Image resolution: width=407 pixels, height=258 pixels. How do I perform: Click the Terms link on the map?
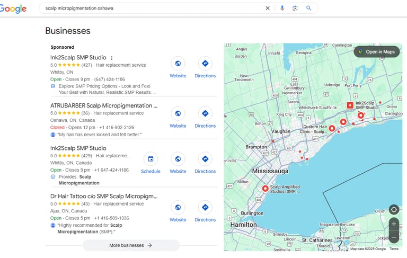394,248
